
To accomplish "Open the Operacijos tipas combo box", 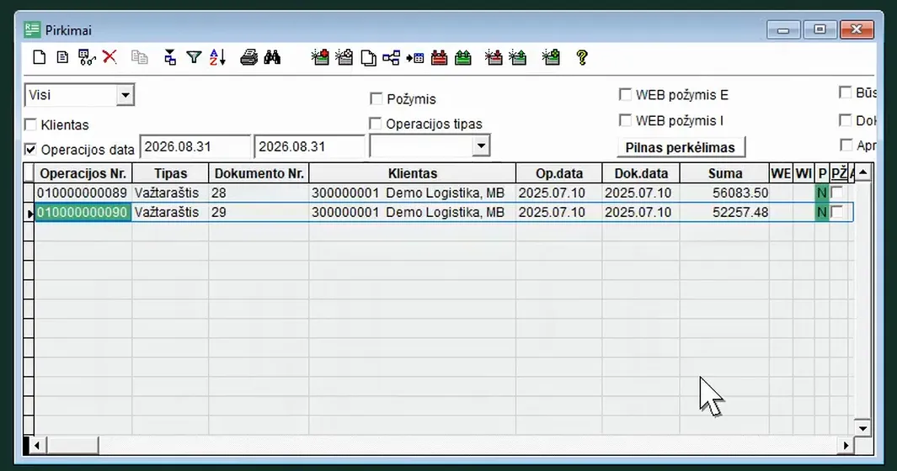I will click(x=481, y=146).
